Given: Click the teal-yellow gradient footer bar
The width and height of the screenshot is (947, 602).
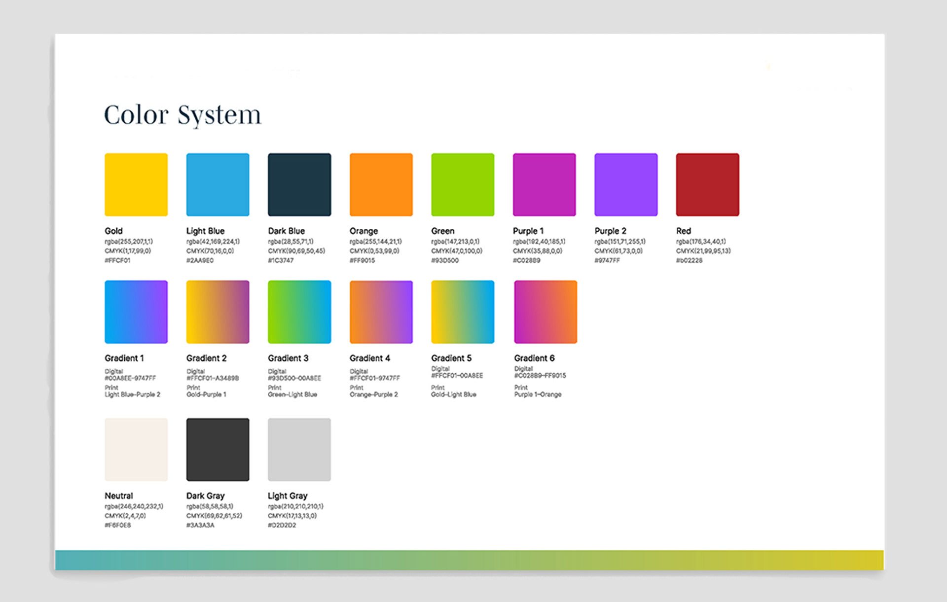Looking at the screenshot, I should coord(469,560).
